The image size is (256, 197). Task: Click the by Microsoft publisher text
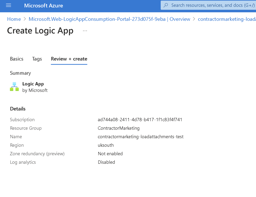click(35, 90)
